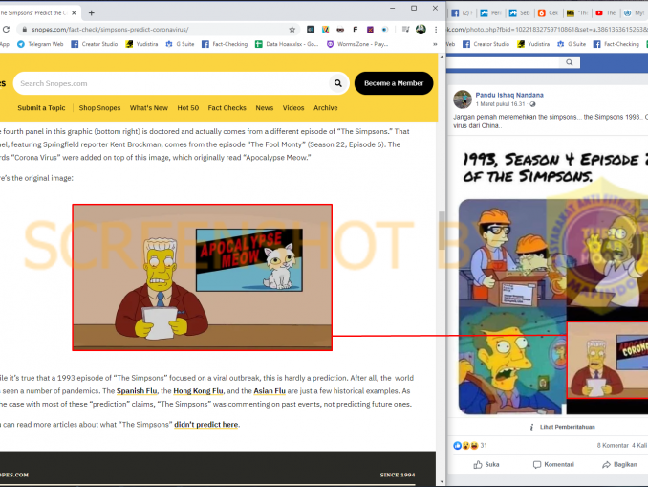Like the post with Suka button

coord(486,464)
